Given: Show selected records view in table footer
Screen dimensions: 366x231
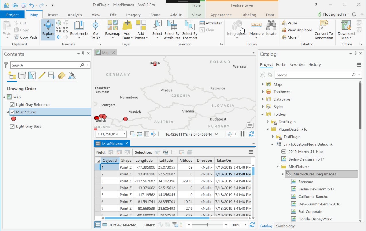Looking at the screenshot, I should point(105,225).
